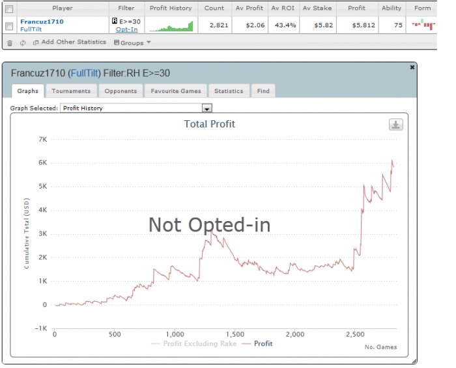
Task: Switch to the Tournaments tab
Action: click(71, 91)
